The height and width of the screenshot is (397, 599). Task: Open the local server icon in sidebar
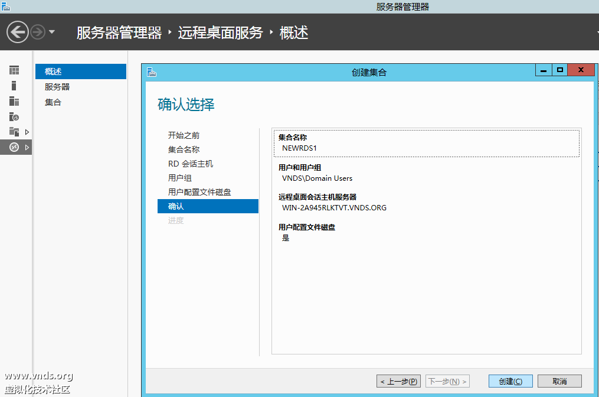click(14, 86)
